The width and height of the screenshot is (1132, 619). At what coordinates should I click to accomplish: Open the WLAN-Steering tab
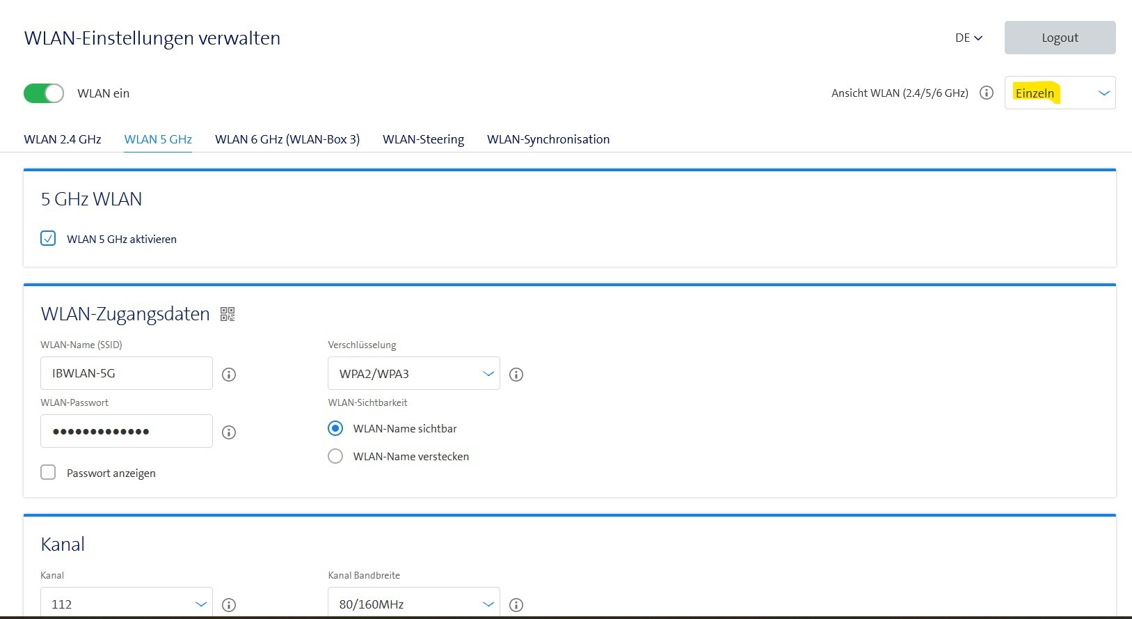click(423, 139)
